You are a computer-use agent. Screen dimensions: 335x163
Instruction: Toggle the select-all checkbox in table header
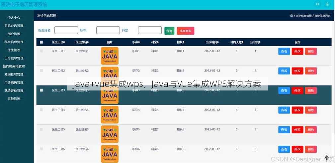click(x=41, y=42)
